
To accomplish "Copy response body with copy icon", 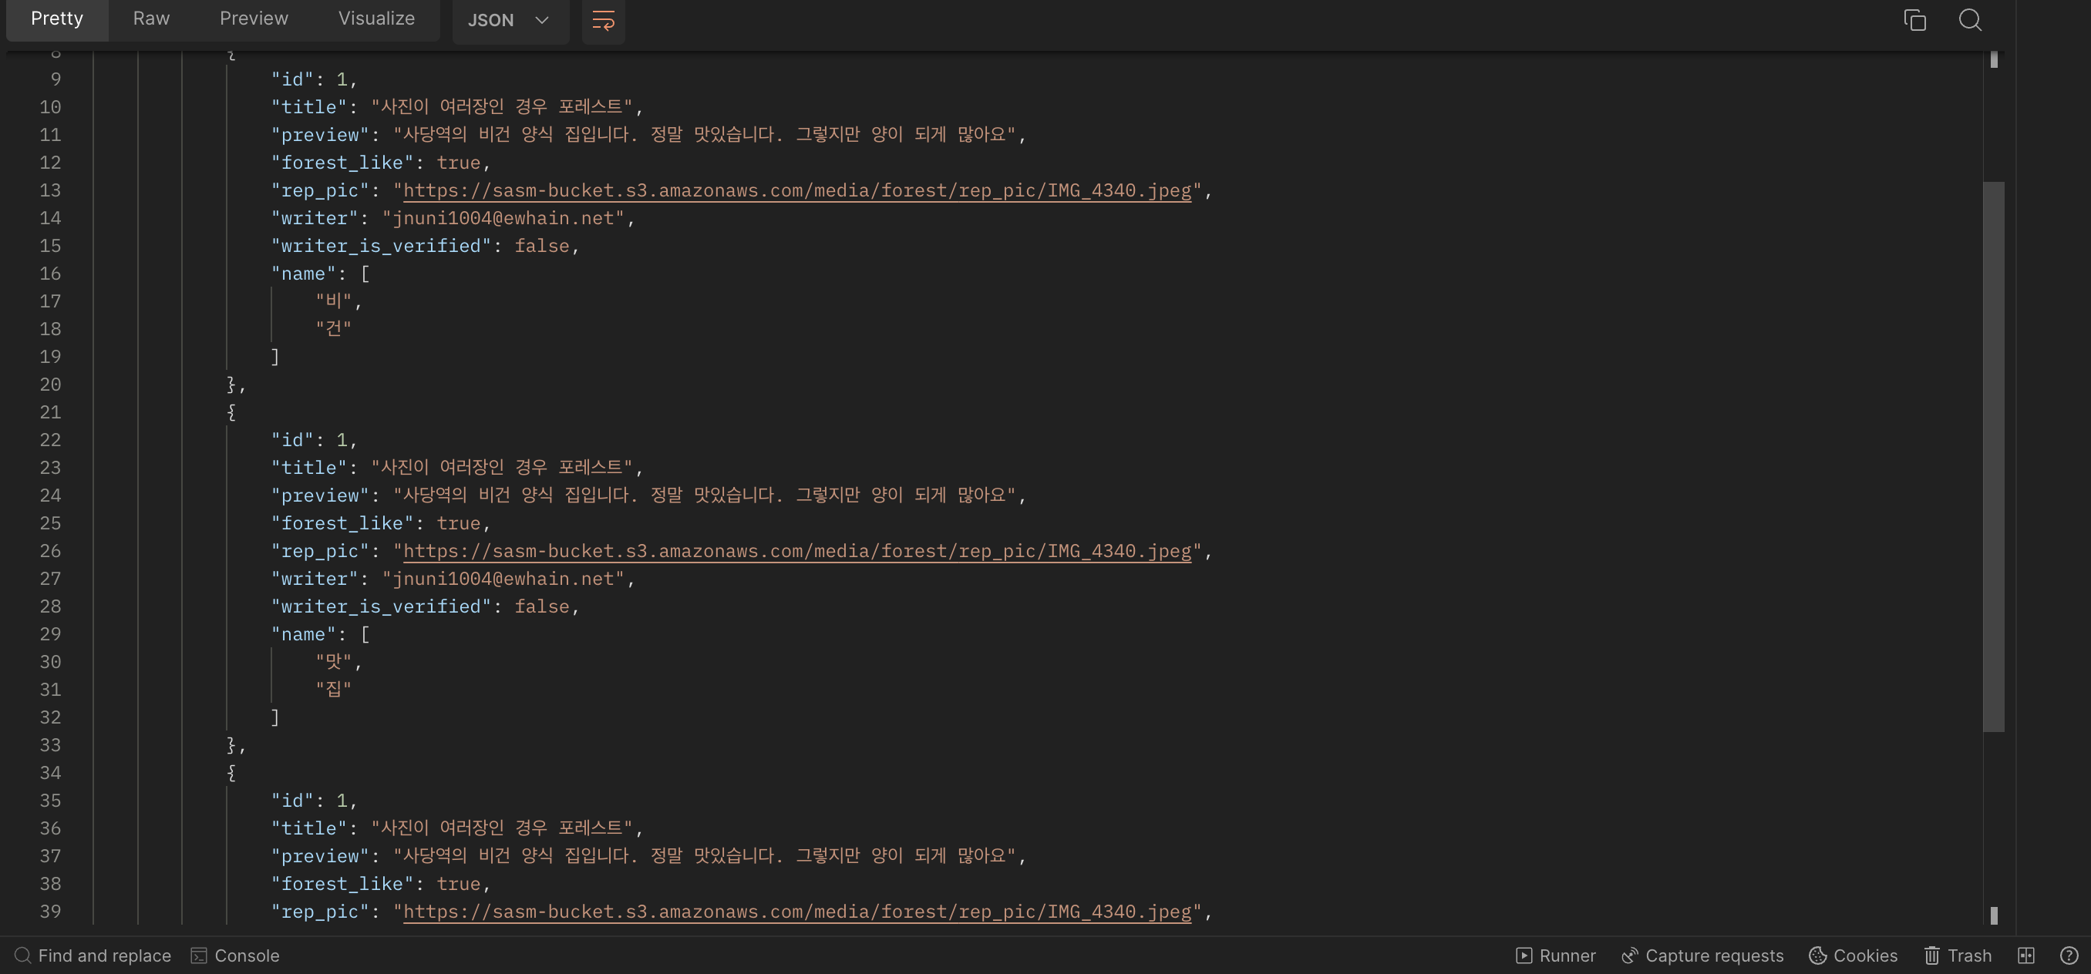I will 1915,20.
